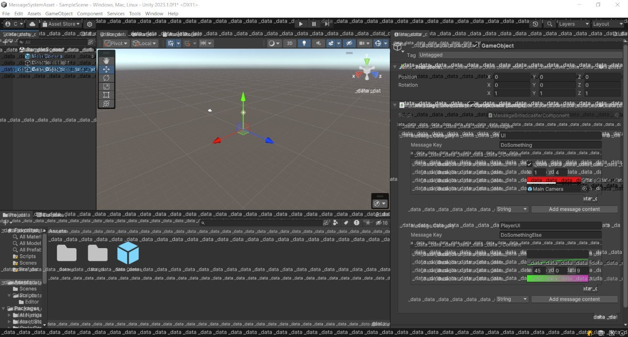The height and width of the screenshot is (337, 628).
Task: Select the Rotate tool
Action: click(106, 78)
